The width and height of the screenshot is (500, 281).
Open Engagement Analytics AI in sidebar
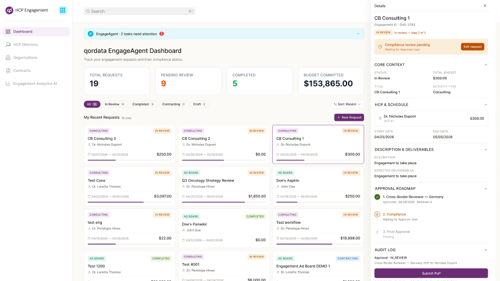pyautogui.click(x=36, y=84)
